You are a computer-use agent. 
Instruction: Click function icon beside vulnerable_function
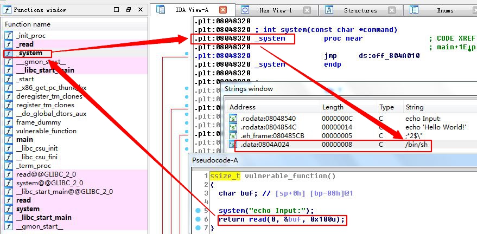click(9, 131)
